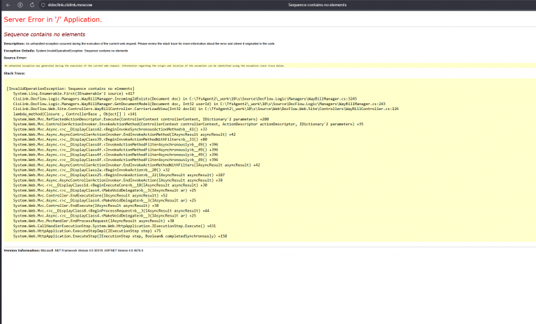Reload the page with refresh icon
The image size is (536, 324).
tap(32, 5)
